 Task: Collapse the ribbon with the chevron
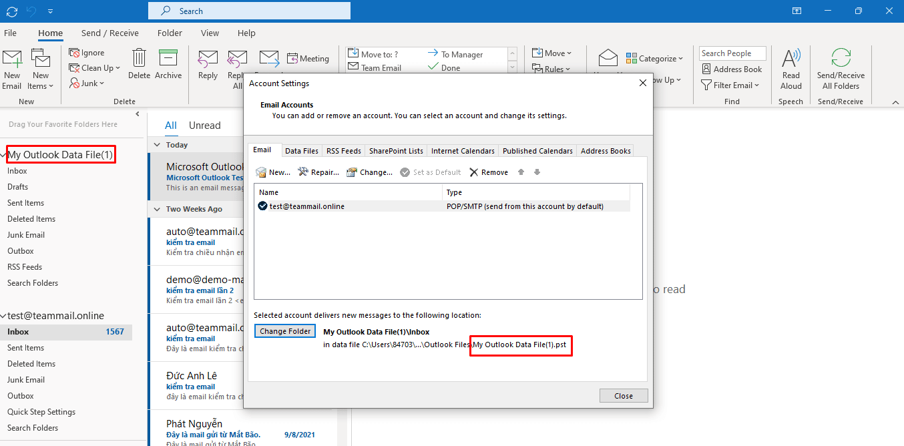896,102
